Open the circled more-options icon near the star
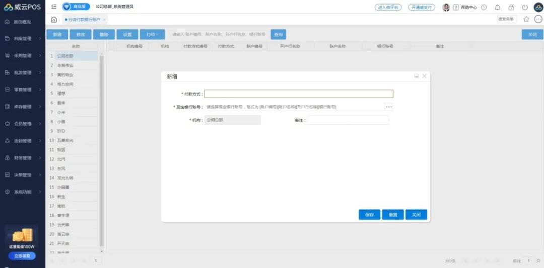The width and height of the screenshot is (544, 268). 538,19
